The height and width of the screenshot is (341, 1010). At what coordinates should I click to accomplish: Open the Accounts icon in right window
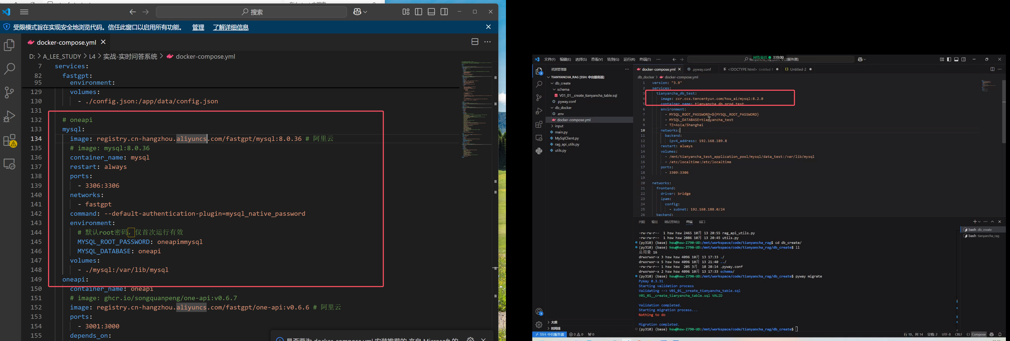coord(539,312)
